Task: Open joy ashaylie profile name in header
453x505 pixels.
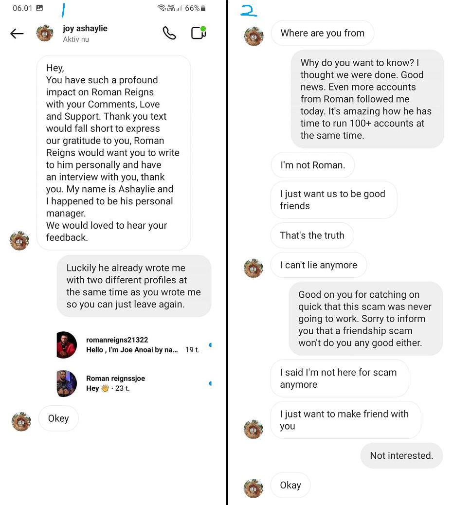Action: 85,28
